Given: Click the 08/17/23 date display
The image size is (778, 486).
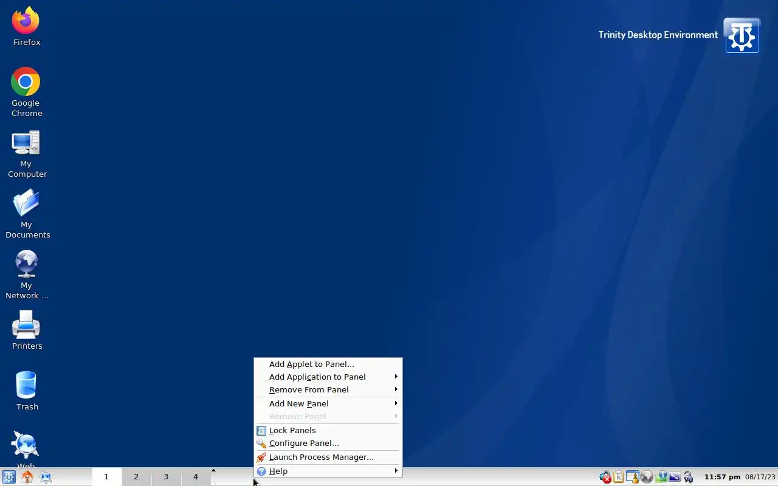Looking at the screenshot, I should point(760,477).
